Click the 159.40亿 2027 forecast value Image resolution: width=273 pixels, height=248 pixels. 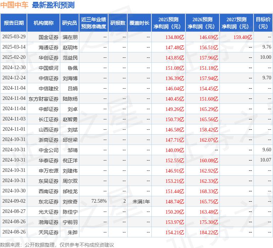[243, 37]
